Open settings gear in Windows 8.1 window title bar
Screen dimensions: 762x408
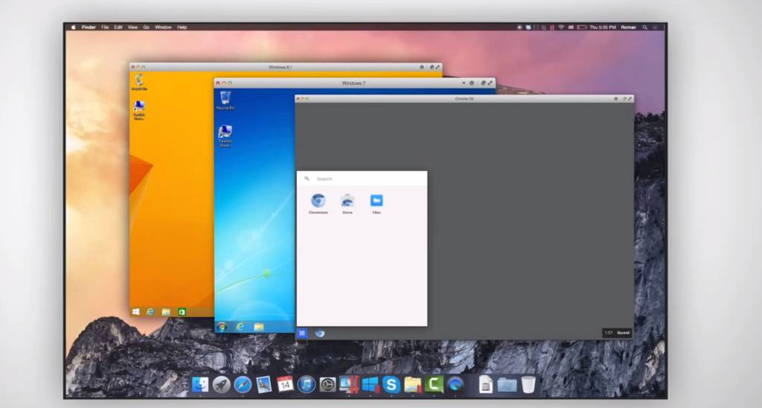click(422, 67)
